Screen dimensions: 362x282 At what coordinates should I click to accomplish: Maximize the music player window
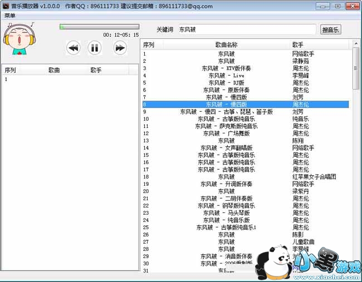[337, 6]
